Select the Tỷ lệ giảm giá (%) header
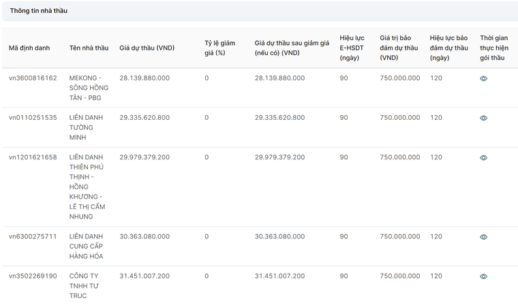Viewport: 518px width, 305px height. pos(219,48)
